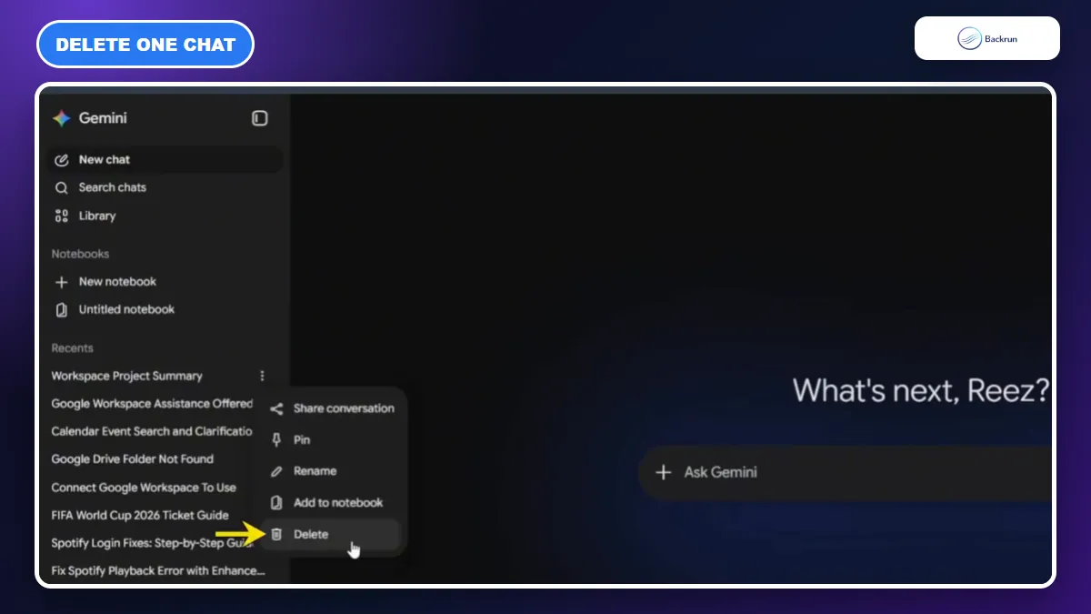The height and width of the screenshot is (614, 1091).
Task: Click the Notebooks section heading
Action: tap(80, 254)
